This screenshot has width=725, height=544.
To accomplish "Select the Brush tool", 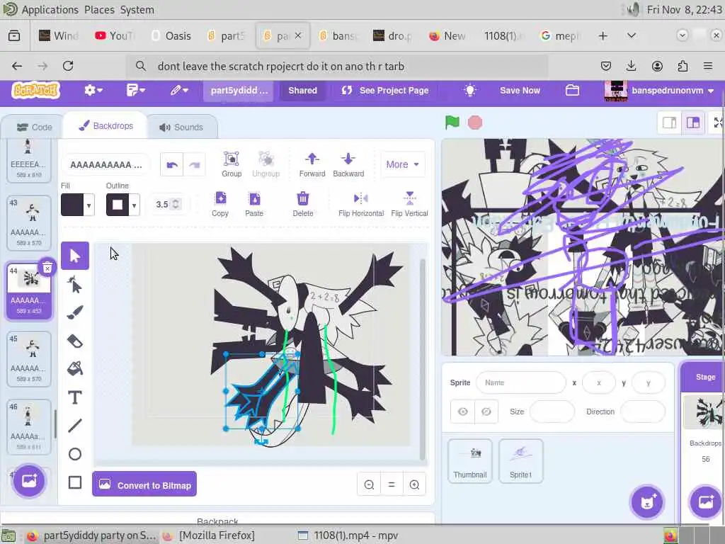I will coord(75,312).
